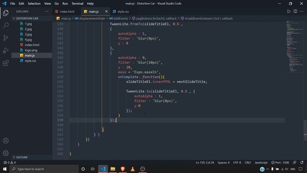Open the Search view in activity bar
Viewport: 307px width, 173px height.
6,25
